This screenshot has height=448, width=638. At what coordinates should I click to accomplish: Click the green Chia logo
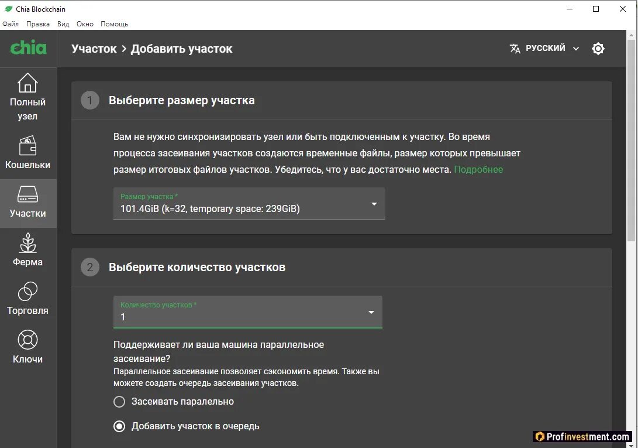tap(28, 48)
